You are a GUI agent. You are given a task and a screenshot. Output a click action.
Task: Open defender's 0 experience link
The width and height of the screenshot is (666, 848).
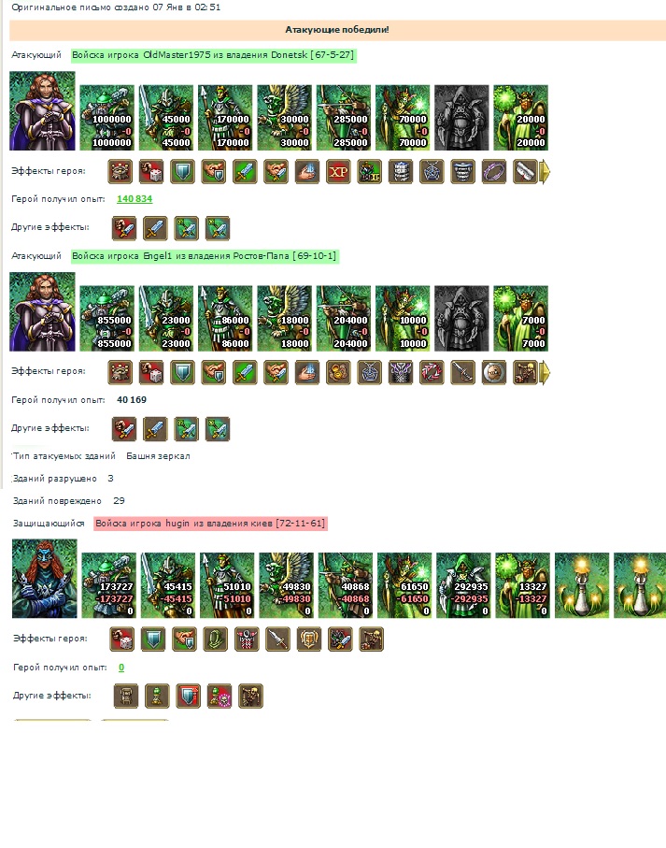coord(121,668)
